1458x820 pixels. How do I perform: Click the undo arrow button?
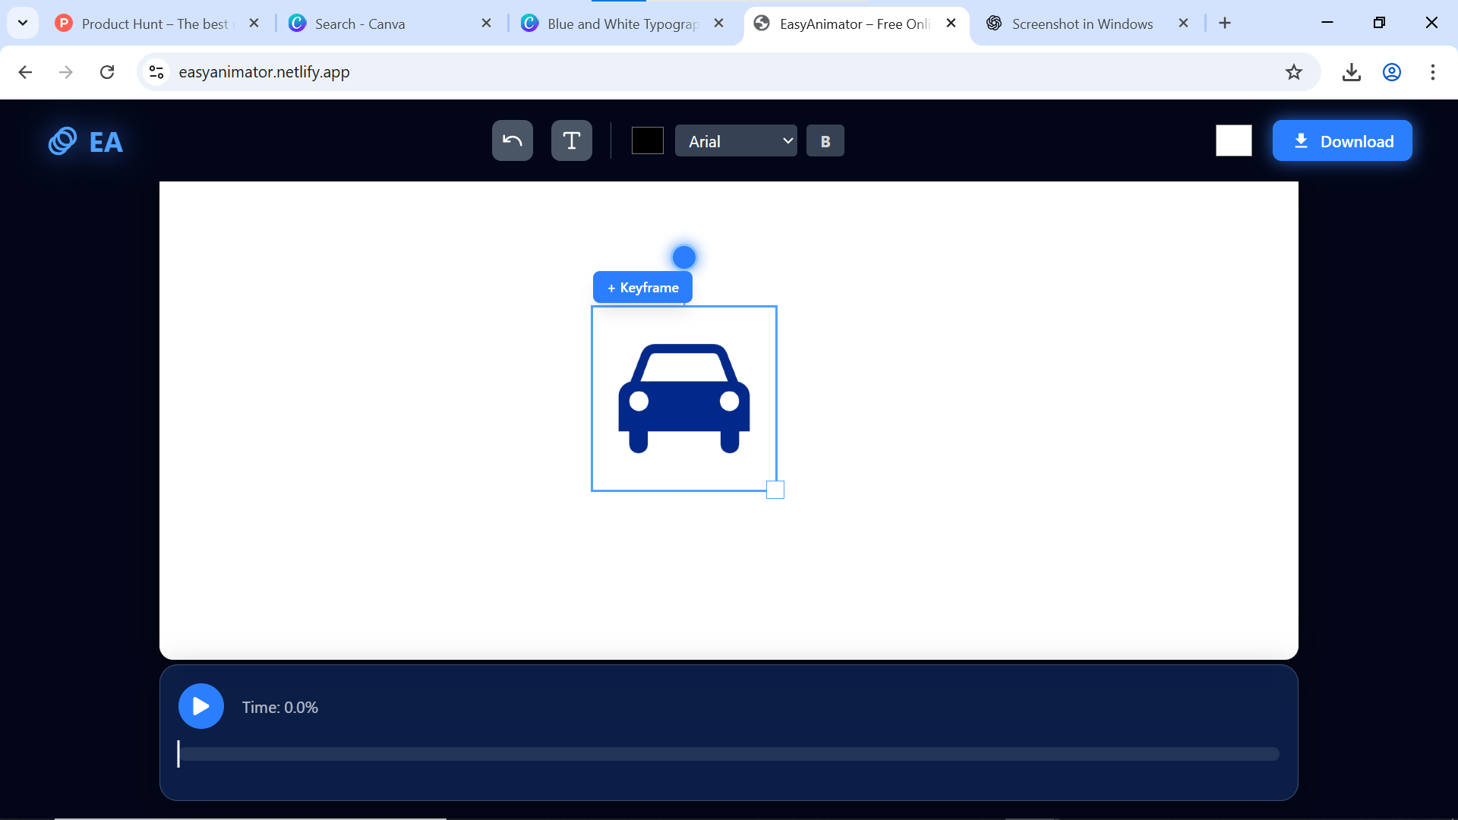513,140
